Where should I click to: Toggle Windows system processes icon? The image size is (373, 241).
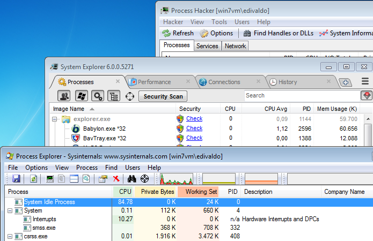click(x=82, y=96)
